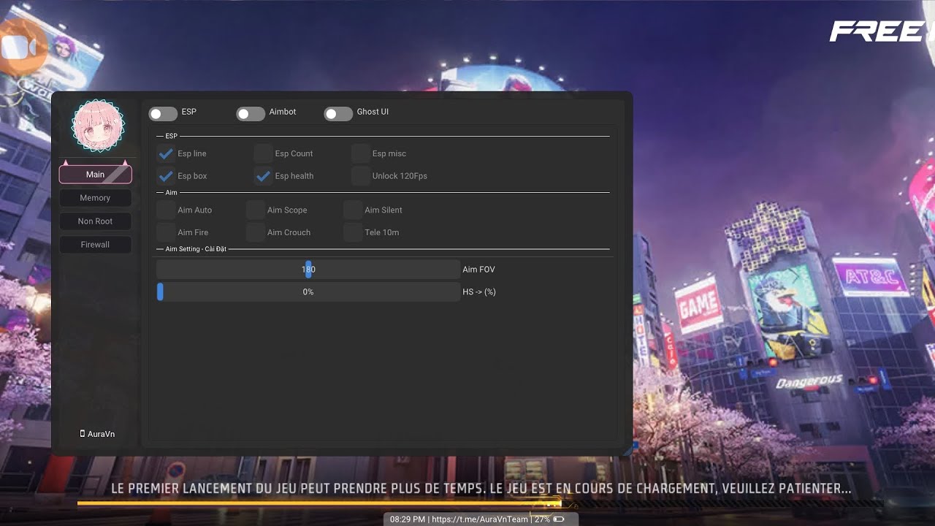The image size is (935, 526).
Task: Click the AuraVn label in sidebar
Action: pos(101,434)
